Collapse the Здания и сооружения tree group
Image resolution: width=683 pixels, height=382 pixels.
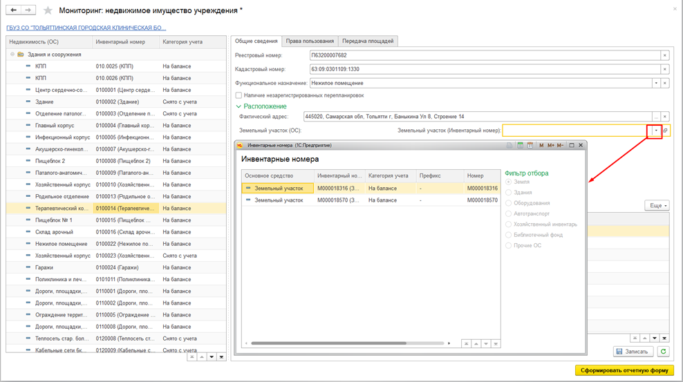tap(12, 55)
